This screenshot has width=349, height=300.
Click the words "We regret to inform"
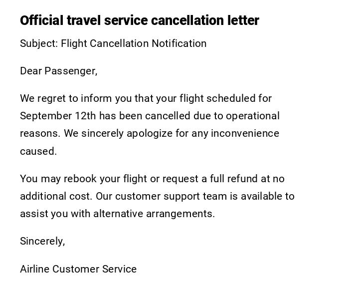coord(62,98)
